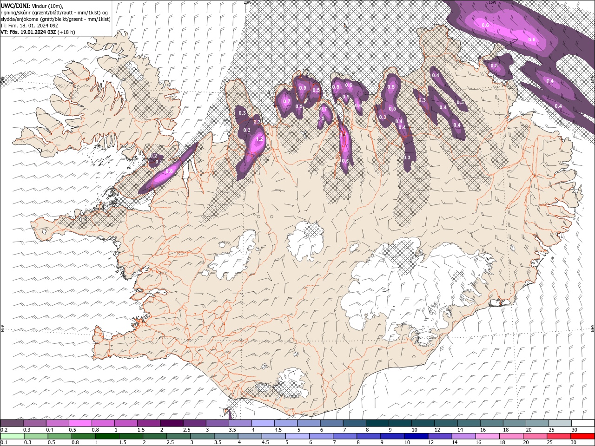
Task: Click the dark teal 8–9 swatch in the top scale
Action: (x=377, y=423)
